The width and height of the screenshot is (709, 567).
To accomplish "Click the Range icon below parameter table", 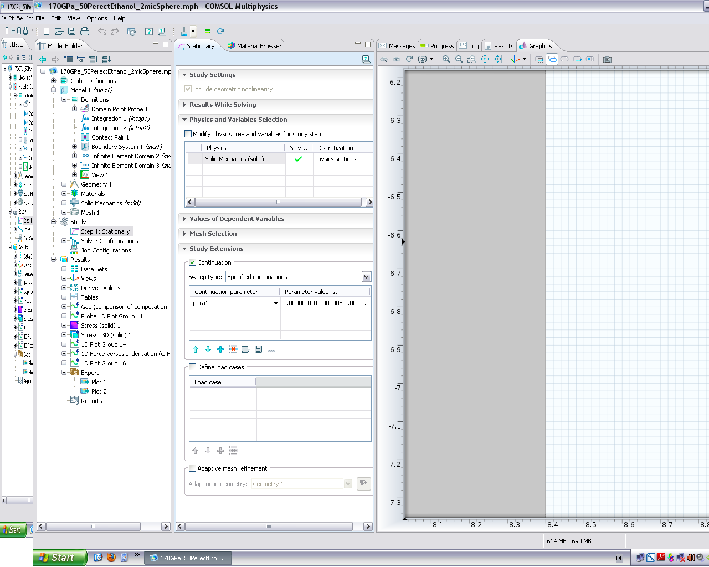I will click(271, 349).
